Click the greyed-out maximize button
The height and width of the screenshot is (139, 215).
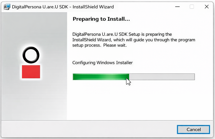192,7
